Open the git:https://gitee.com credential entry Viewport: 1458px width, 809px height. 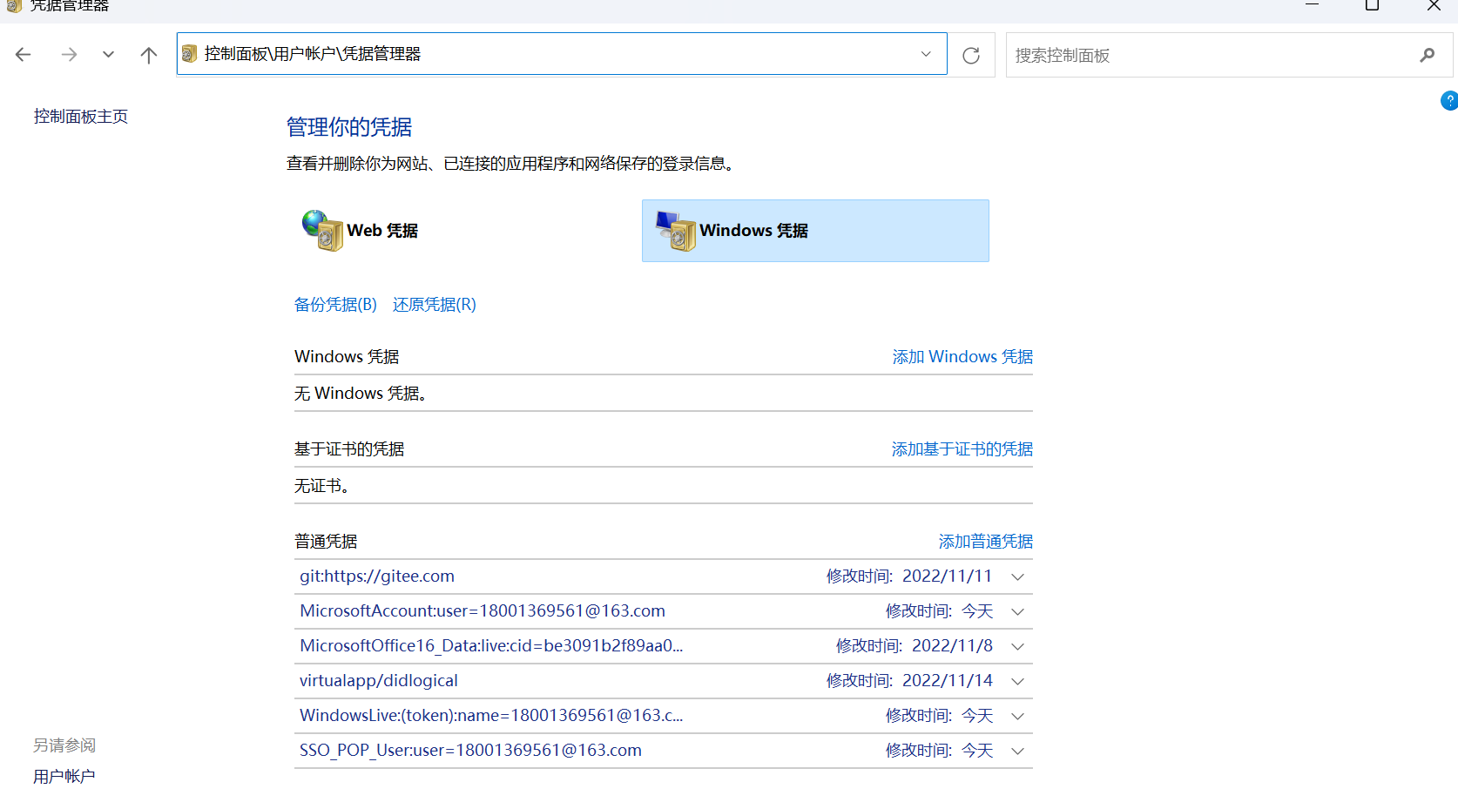[x=377, y=576]
